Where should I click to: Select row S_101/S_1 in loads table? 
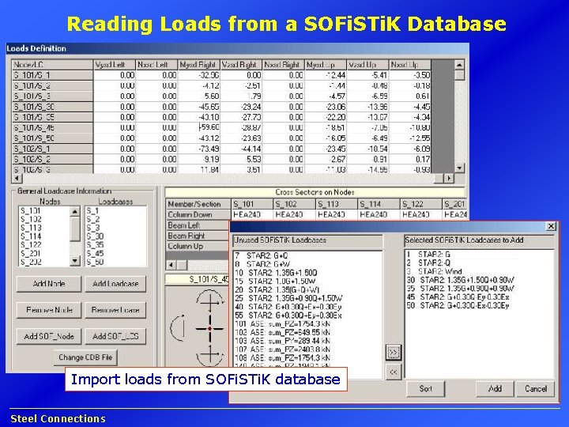[53, 75]
